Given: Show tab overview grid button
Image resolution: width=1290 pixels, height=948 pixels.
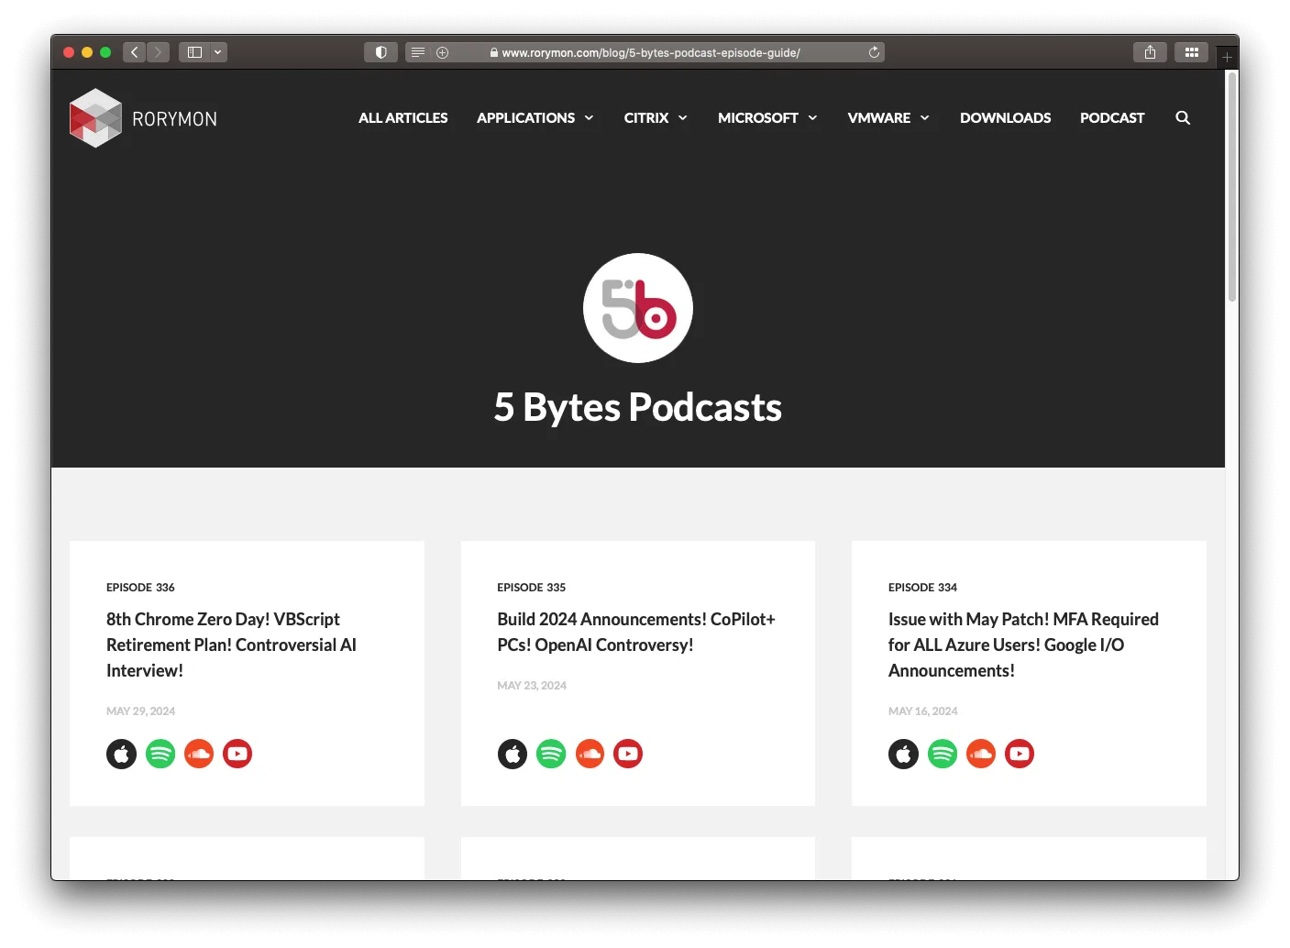Looking at the screenshot, I should coord(1192,52).
